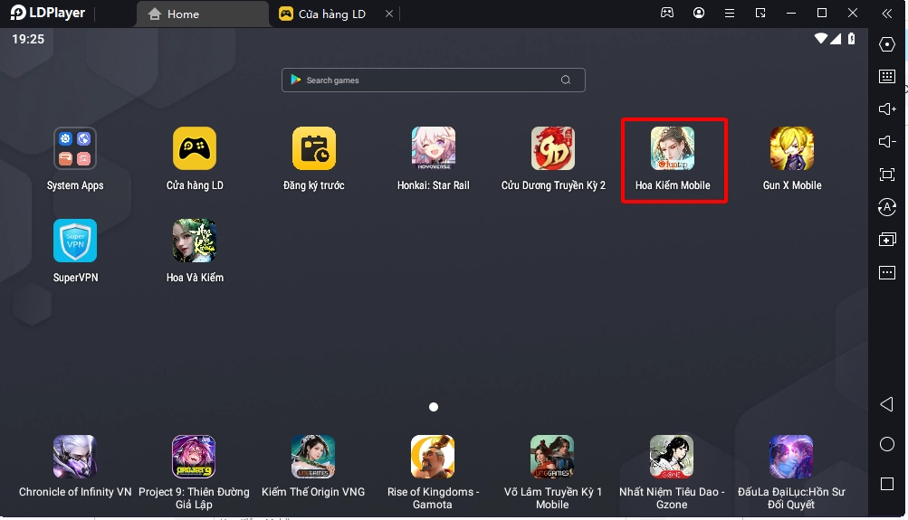Launch the Cửa hàng LD app
908x520 pixels.
coord(195,148)
